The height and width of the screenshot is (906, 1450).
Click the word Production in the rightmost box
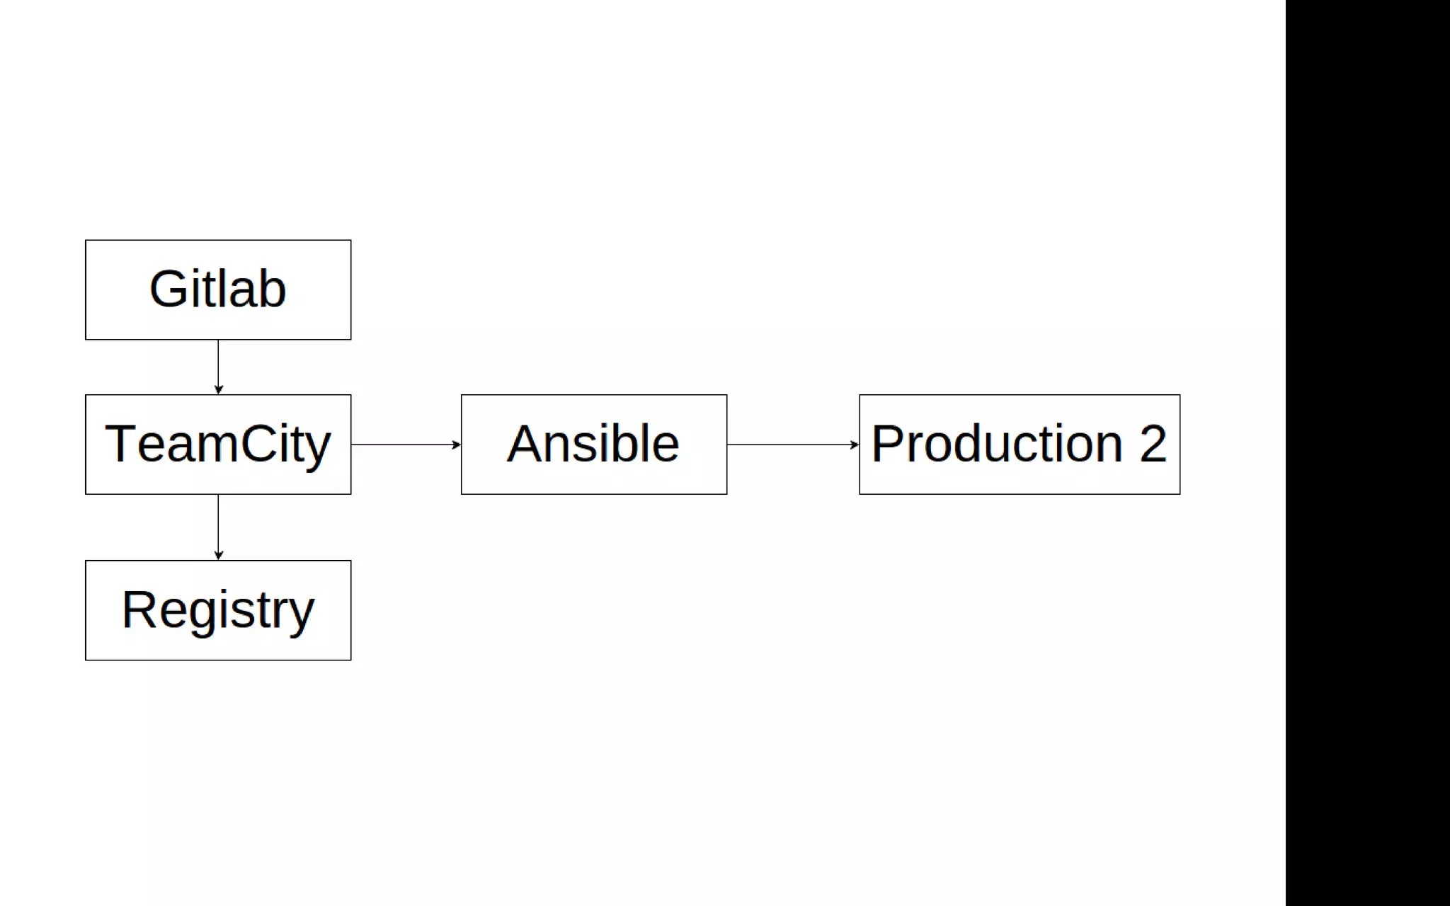coord(997,444)
